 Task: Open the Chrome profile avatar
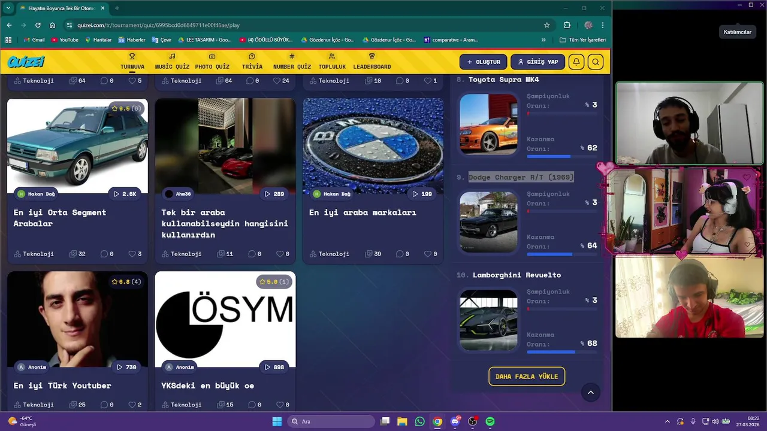click(588, 25)
